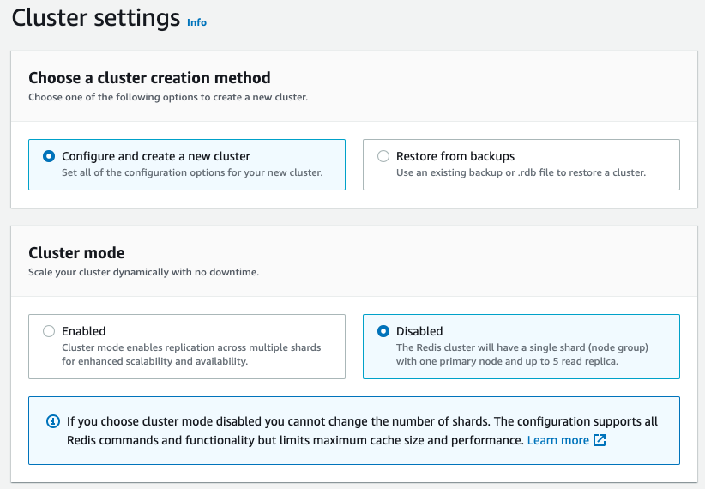This screenshot has width=705, height=489.
Task: Click the 'Choose a cluster creation method' heading
Action: tap(149, 78)
